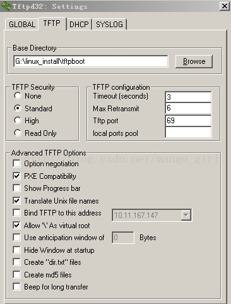This screenshot has width=231, height=304.
Task: Open the DHCP tab
Action: point(79,25)
